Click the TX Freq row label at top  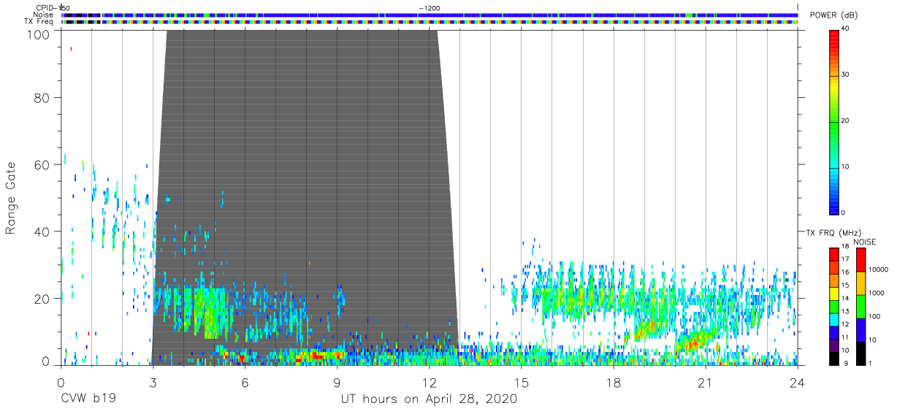[39, 21]
